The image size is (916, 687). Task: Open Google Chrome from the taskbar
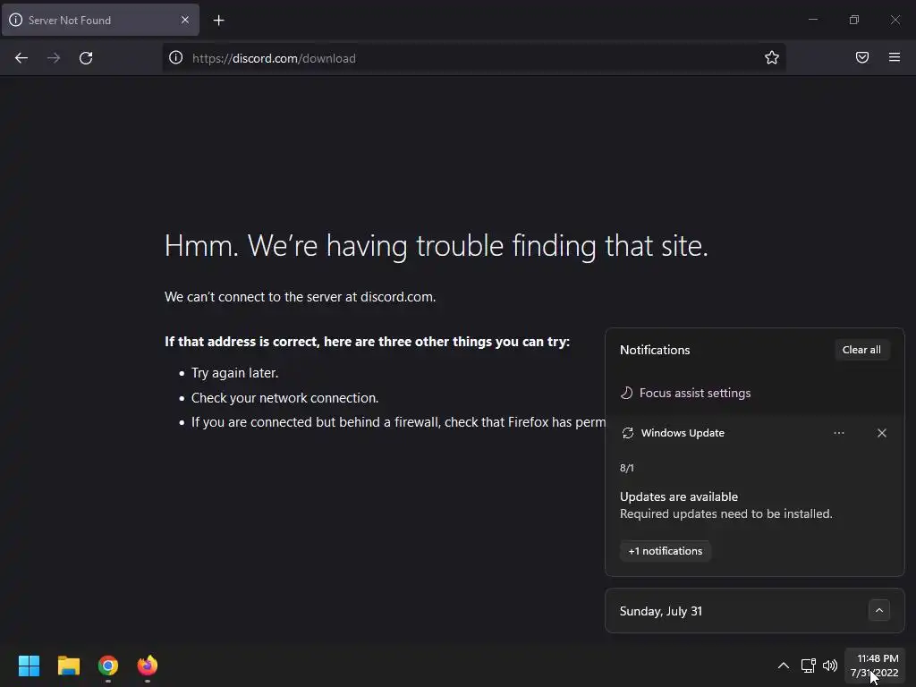(x=108, y=666)
